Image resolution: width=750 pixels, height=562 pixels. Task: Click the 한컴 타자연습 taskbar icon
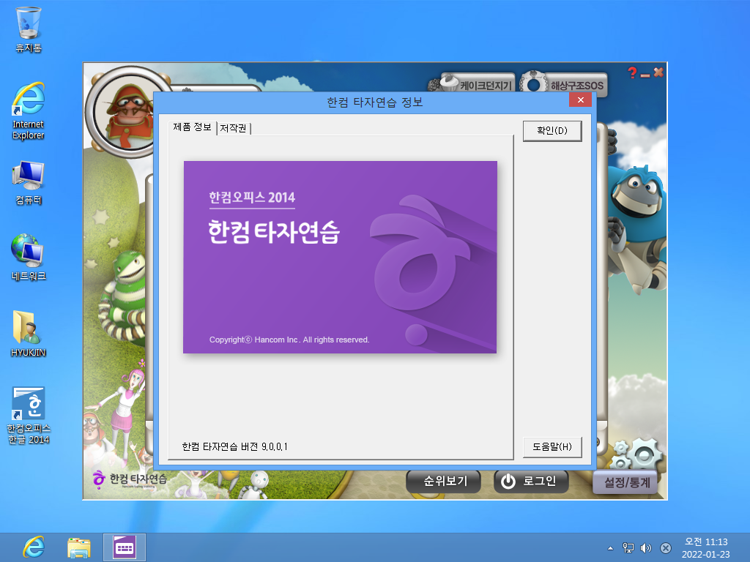tap(125, 547)
